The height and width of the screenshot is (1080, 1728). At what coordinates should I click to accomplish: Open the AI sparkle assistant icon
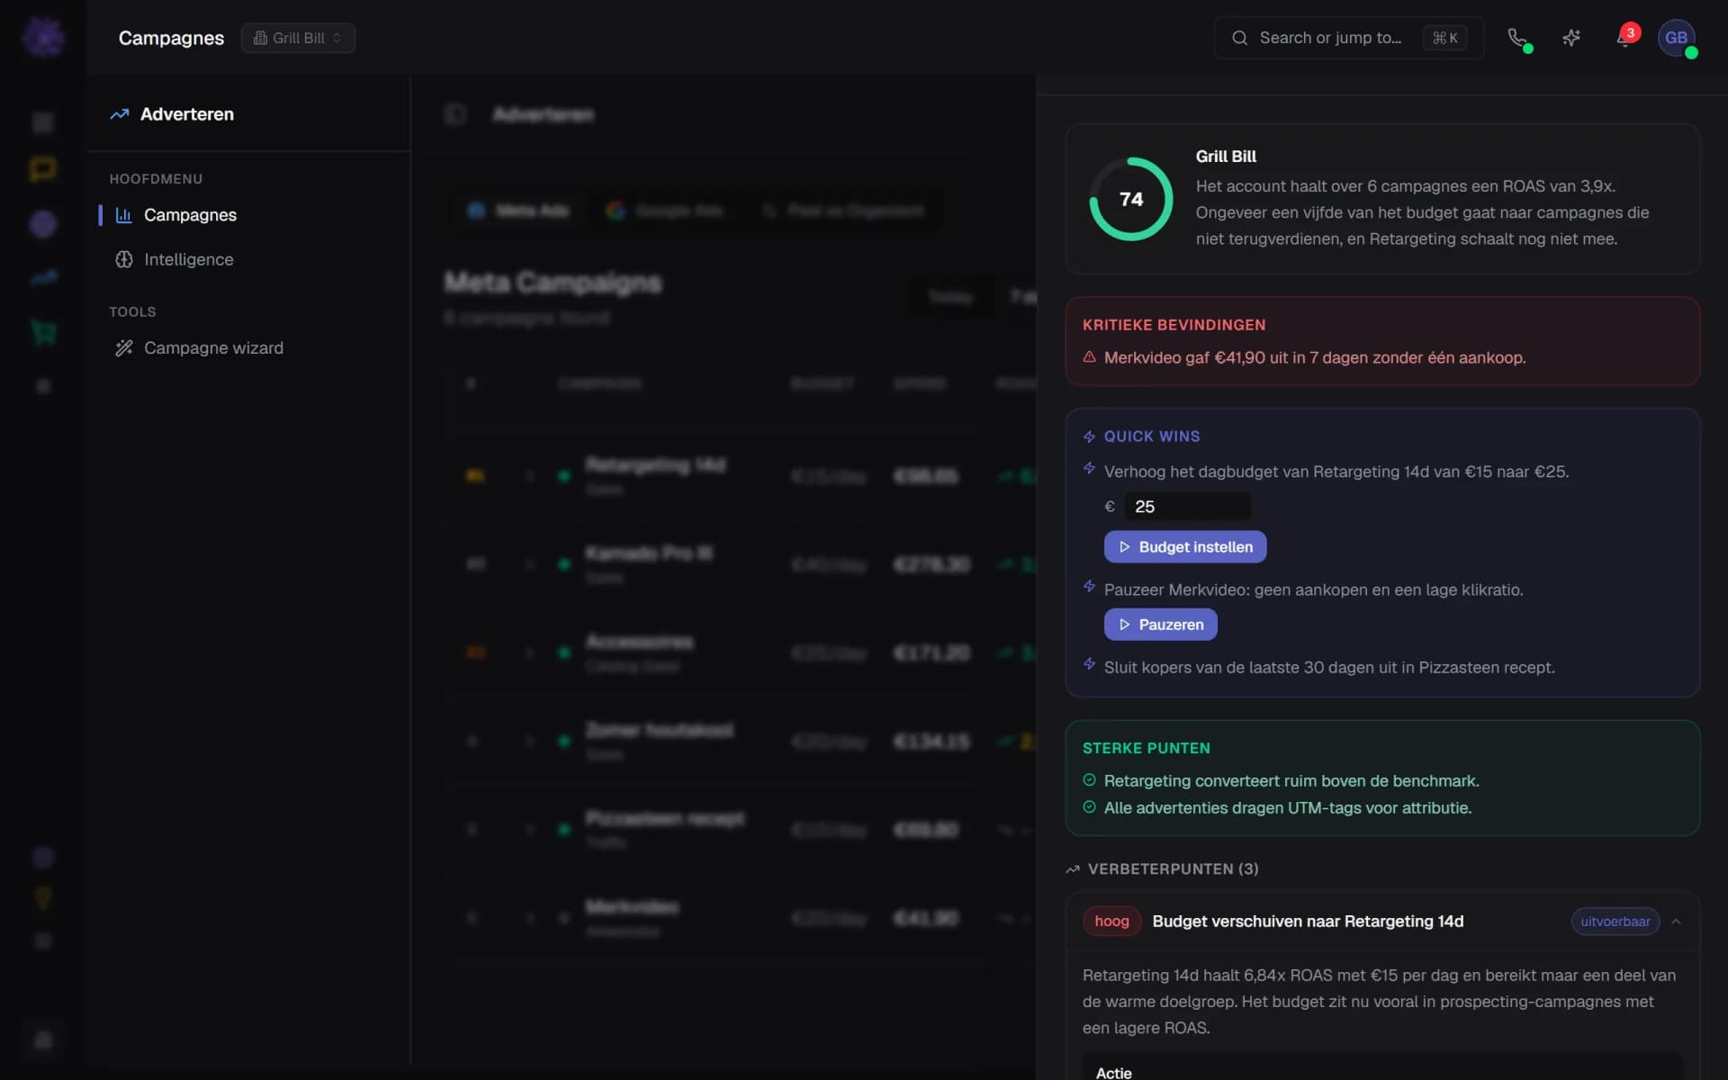click(1571, 38)
